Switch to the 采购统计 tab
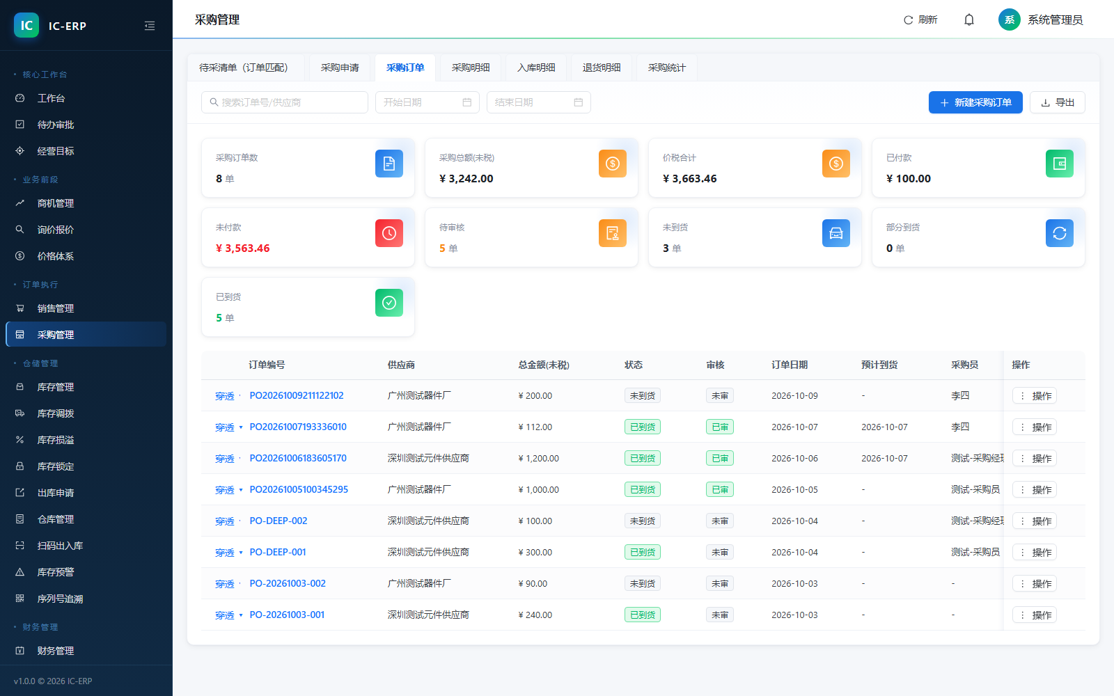 [x=667, y=68]
